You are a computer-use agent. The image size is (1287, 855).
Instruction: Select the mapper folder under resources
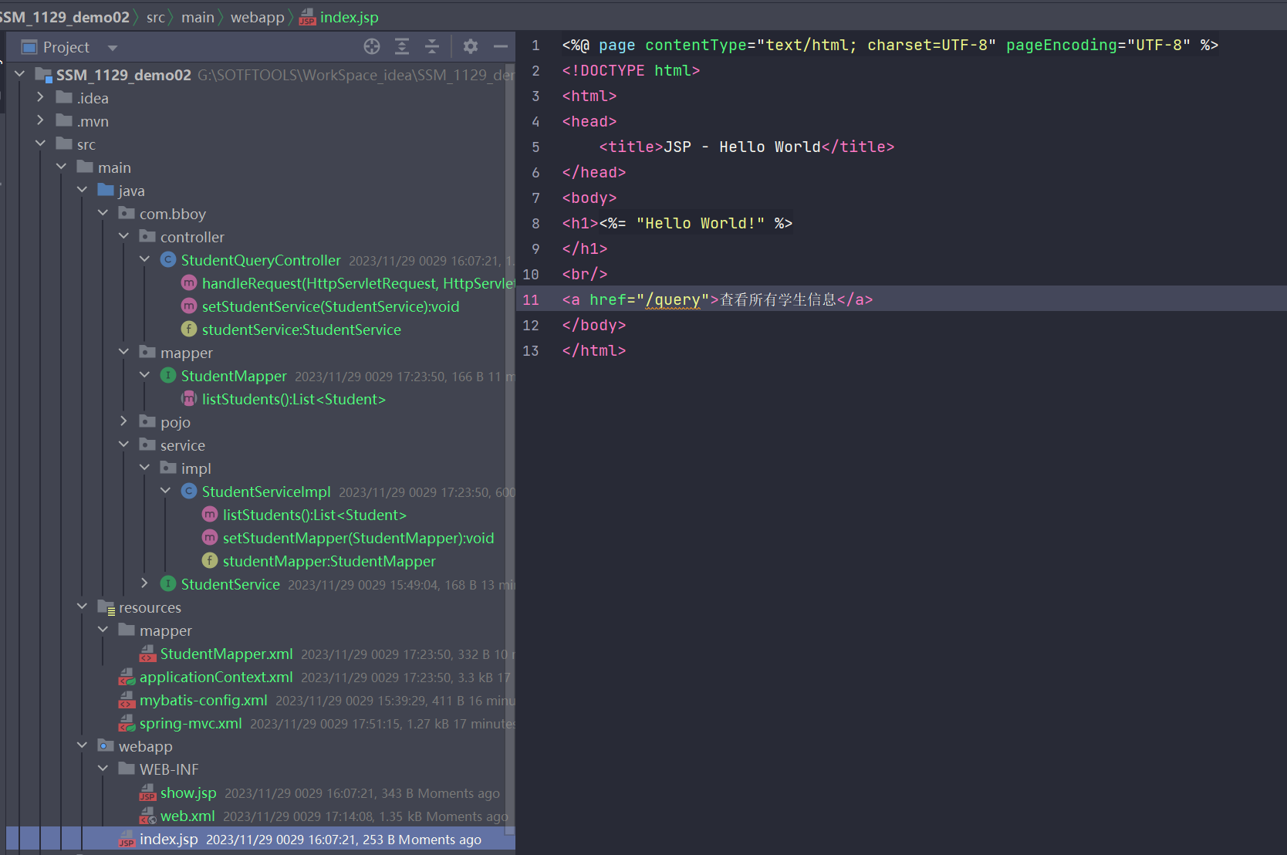[165, 630]
